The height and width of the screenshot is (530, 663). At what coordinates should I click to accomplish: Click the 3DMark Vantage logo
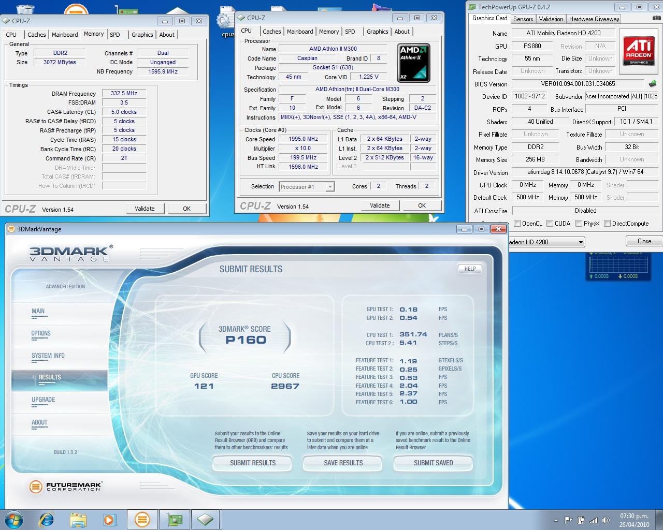(71, 253)
